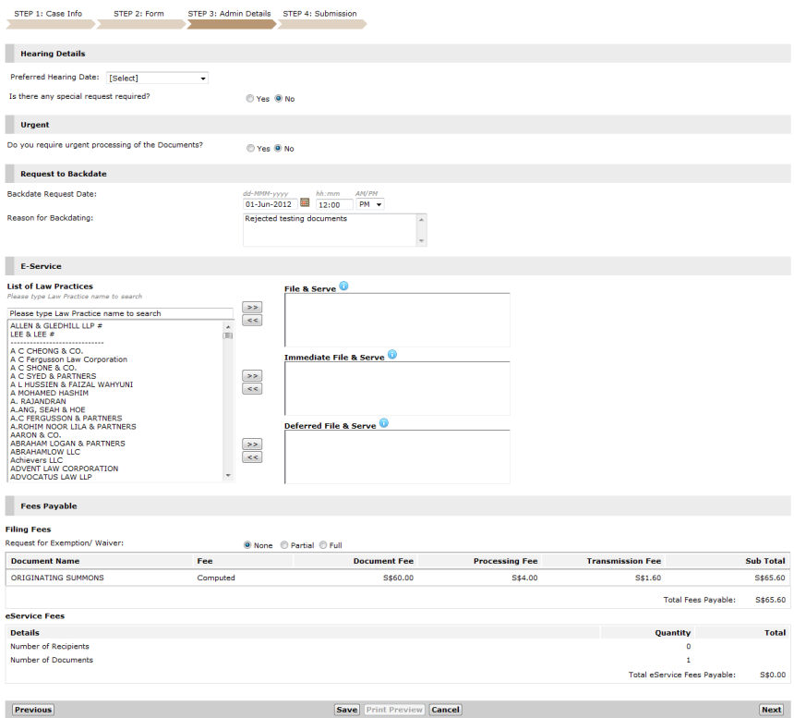Open the backdate calendar picker icon
794x718 pixels.
[305, 203]
